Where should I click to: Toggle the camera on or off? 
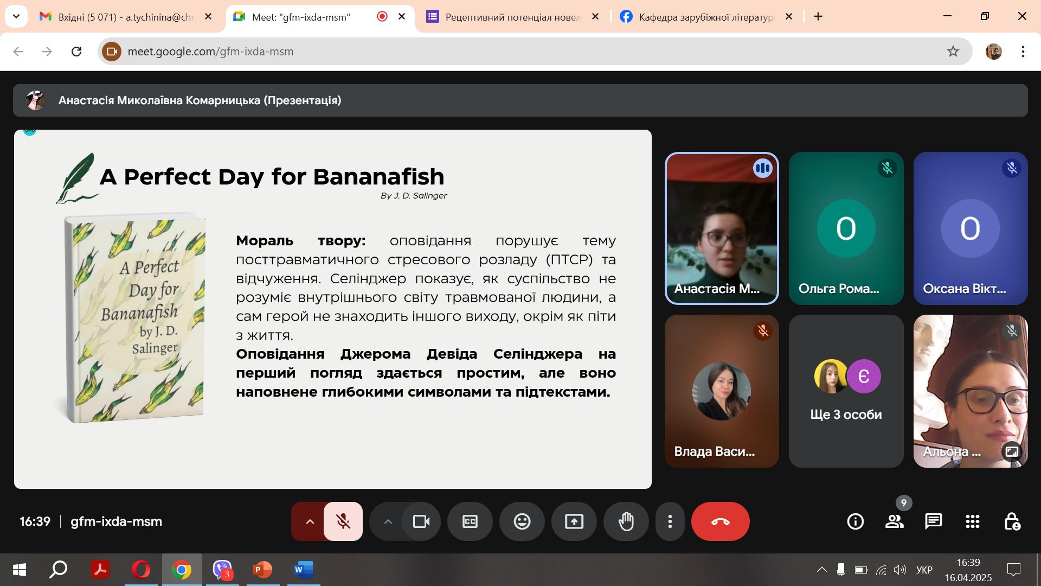pos(421,521)
